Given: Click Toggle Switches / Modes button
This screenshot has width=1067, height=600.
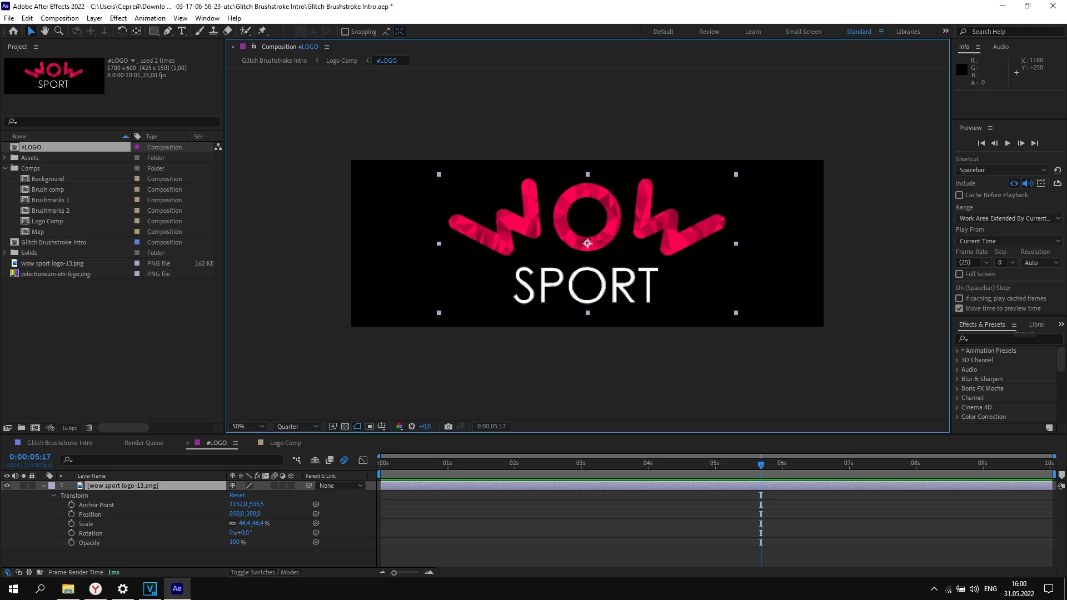Looking at the screenshot, I should pyautogui.click(x=265, y=572).
